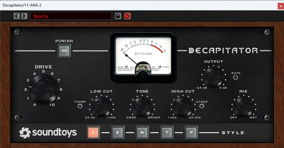The width and height of the screenshot is (284, 148).
Task: Flip the Thump switch
Action: click(80, 106)
